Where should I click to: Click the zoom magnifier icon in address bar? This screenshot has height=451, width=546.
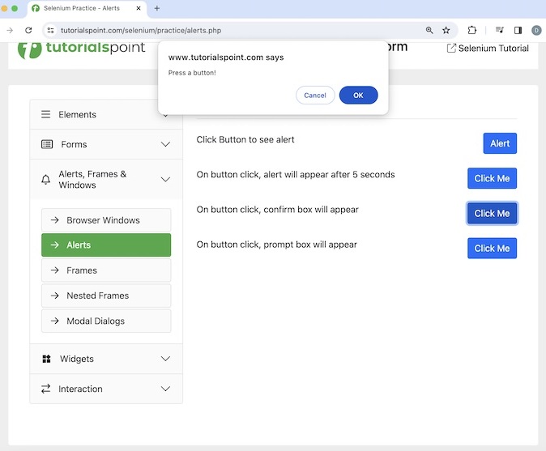(429, 30)
